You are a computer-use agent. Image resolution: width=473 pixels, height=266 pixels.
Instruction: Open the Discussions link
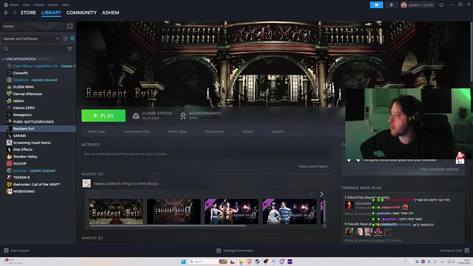point(214,132)
